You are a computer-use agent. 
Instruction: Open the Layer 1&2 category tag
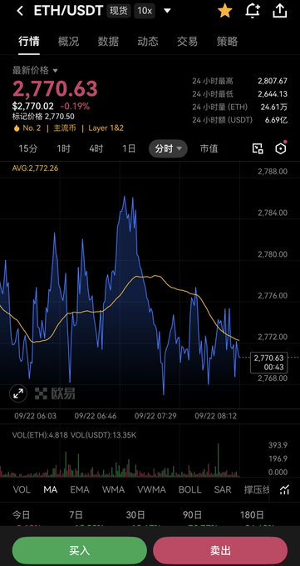pyautogui.click(x=106, y=128)
